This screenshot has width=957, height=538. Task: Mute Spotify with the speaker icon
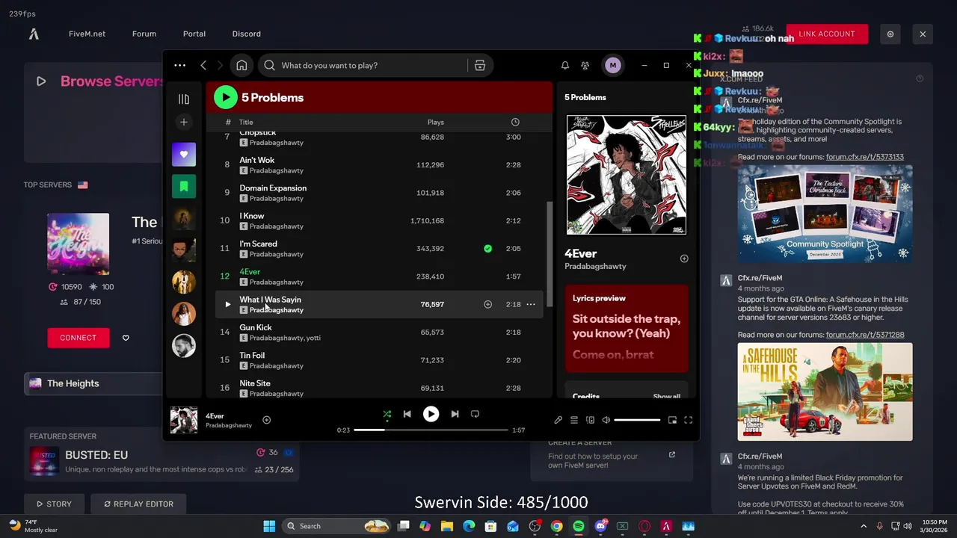click(x=606, y=420)
